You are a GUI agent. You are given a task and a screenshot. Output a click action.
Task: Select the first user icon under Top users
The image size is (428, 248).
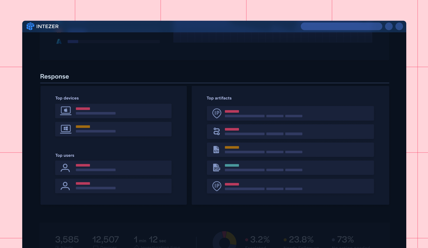[x=65, y=168]
